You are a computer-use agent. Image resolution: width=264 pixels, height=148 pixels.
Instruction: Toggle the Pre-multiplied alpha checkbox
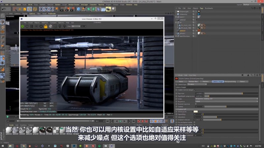(194, 122)
